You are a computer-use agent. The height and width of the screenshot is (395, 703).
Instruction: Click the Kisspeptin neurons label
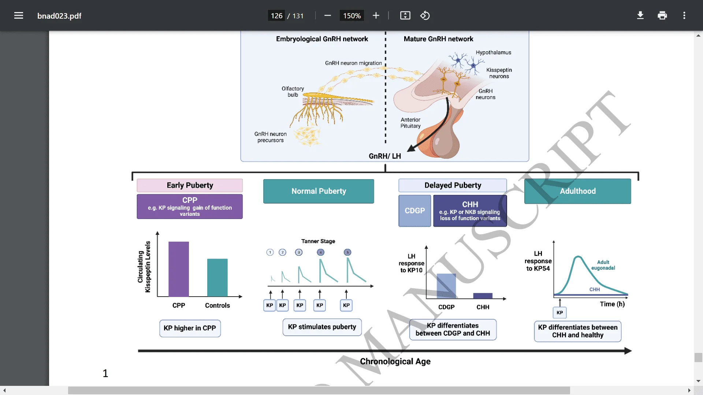click(499, 73)
